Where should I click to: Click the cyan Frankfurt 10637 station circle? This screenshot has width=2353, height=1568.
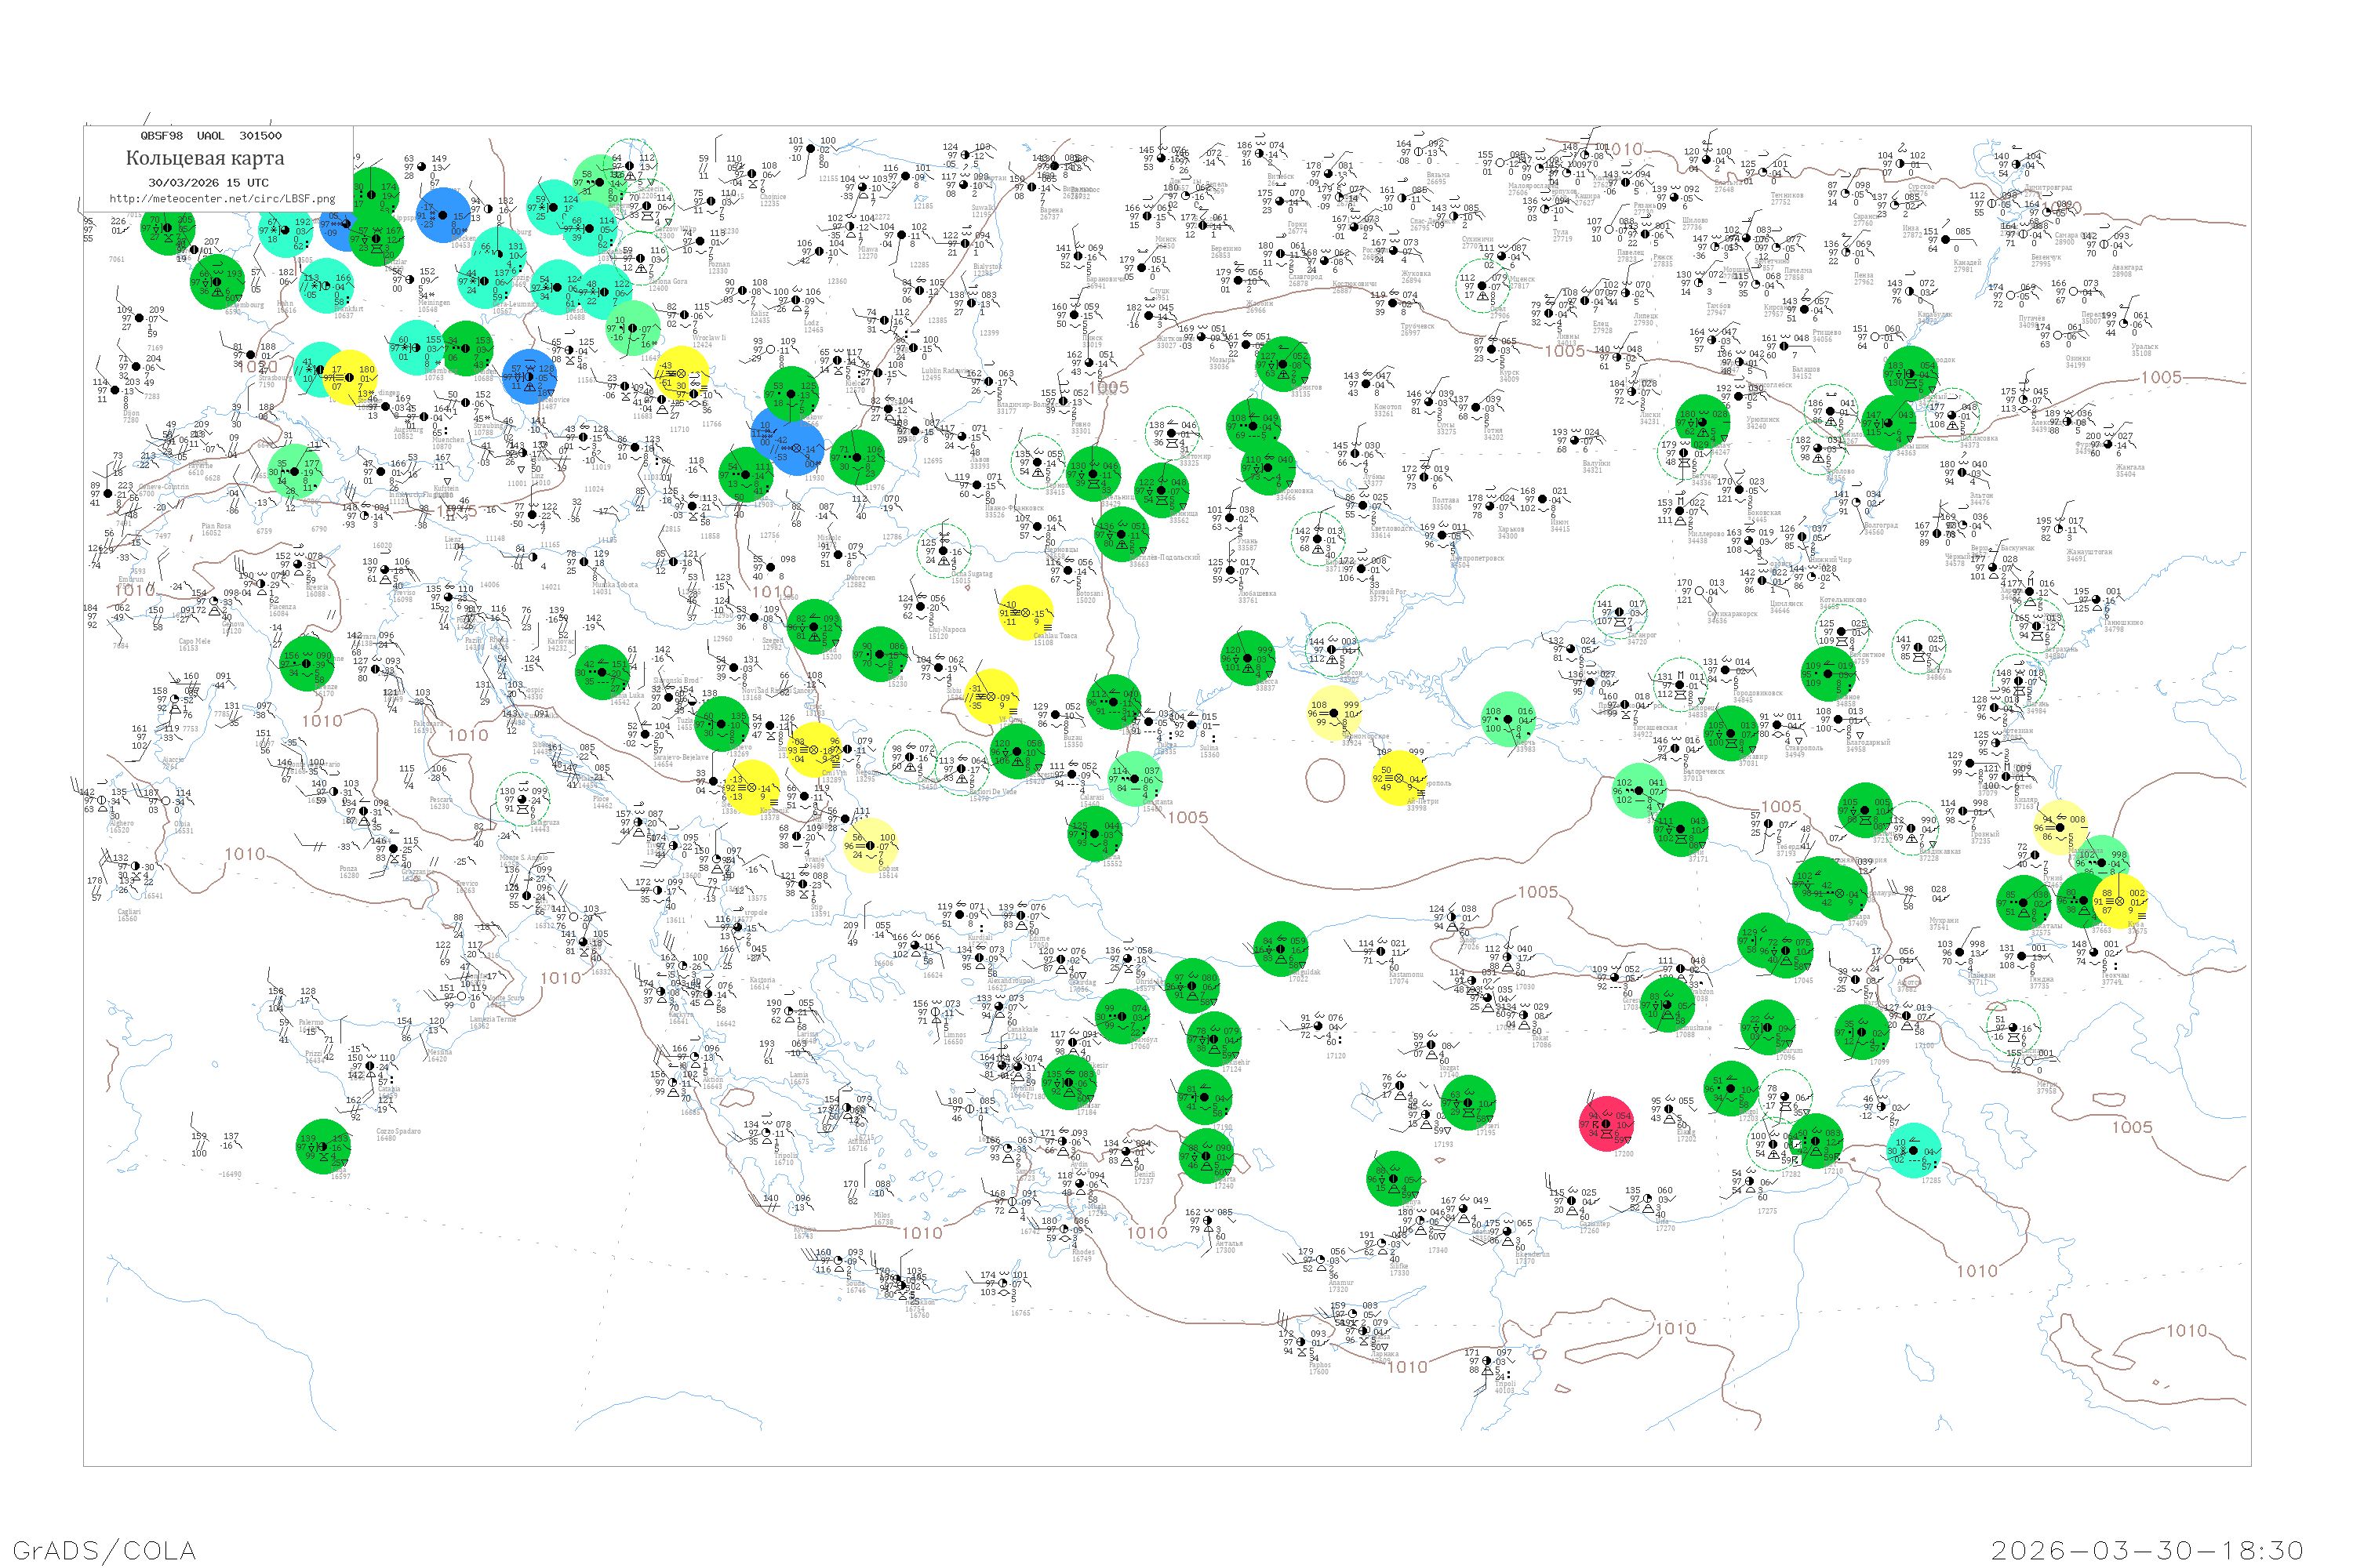point(327,286)
